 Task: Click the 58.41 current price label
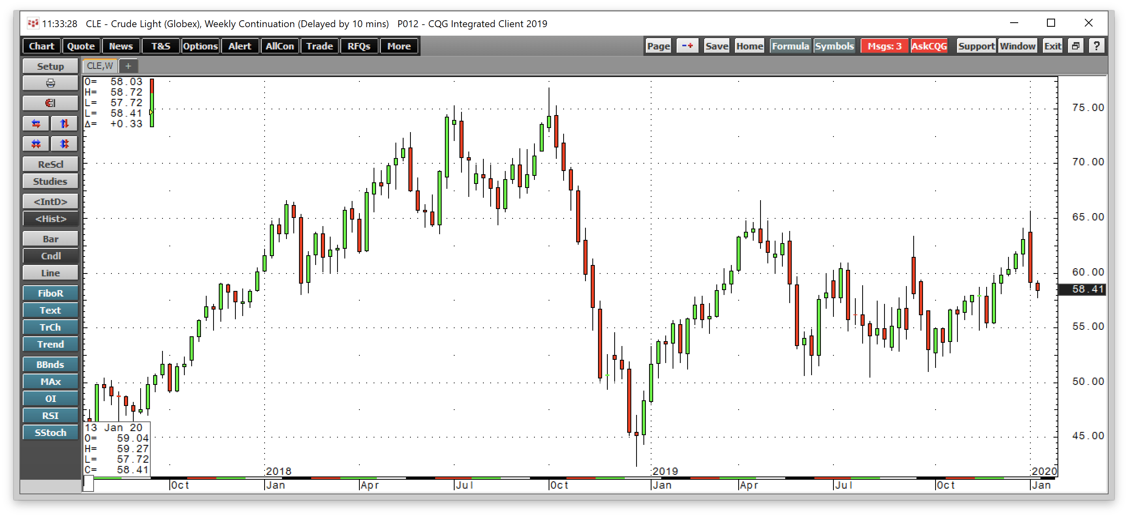(x=1081, y=289)
